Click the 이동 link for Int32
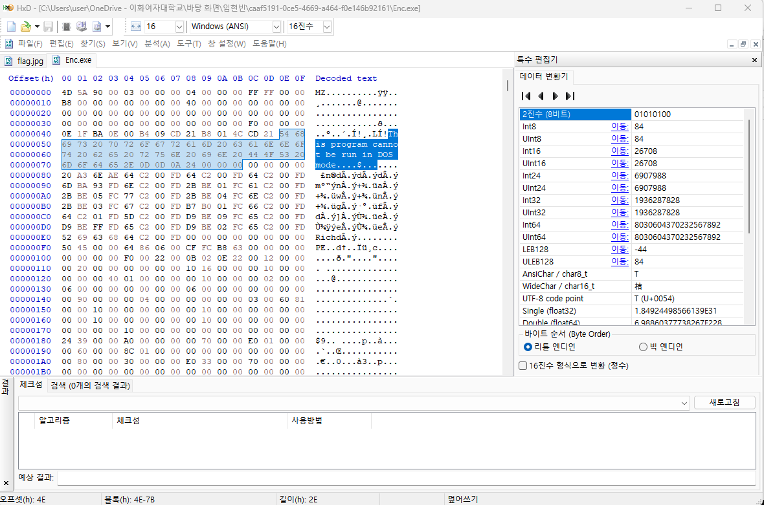This screenshot has width=764, height=505. [x=620, y=200]
